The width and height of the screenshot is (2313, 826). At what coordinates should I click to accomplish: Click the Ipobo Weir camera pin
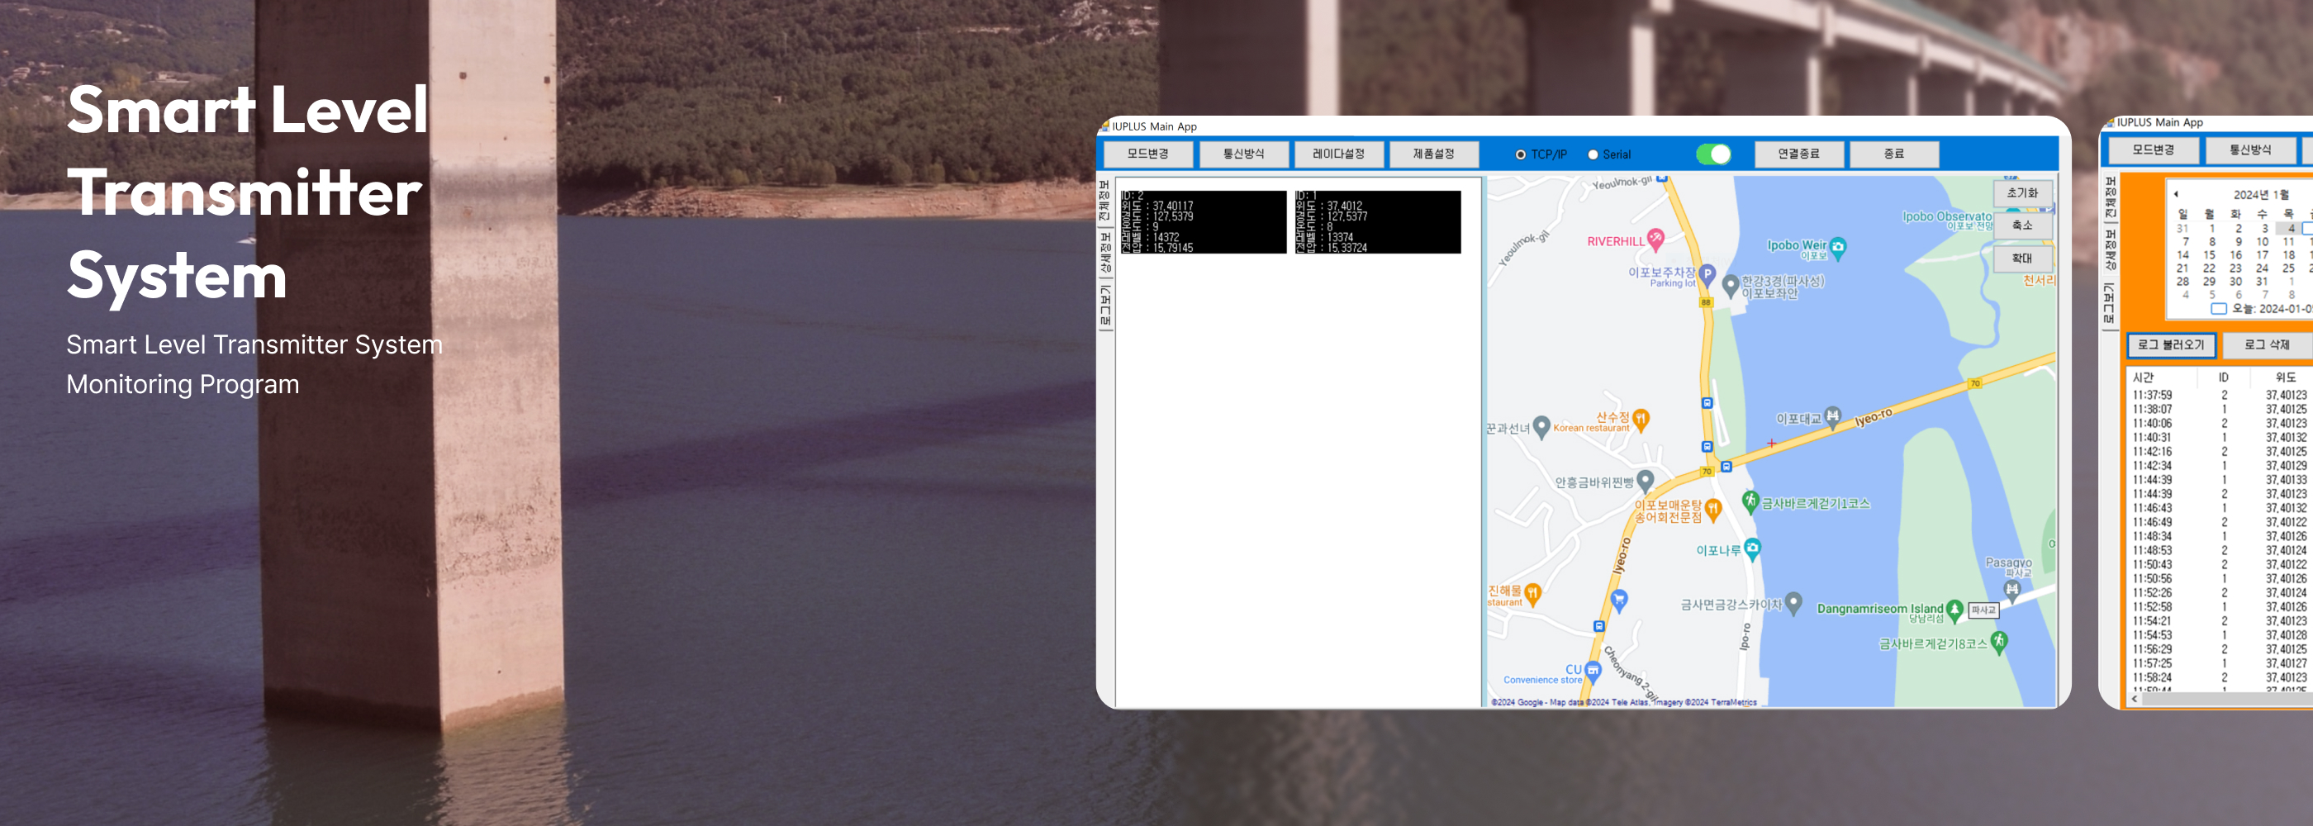coord(1838,247)
